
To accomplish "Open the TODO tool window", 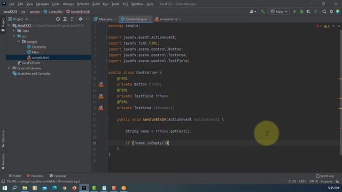I will tap(15, 176).
